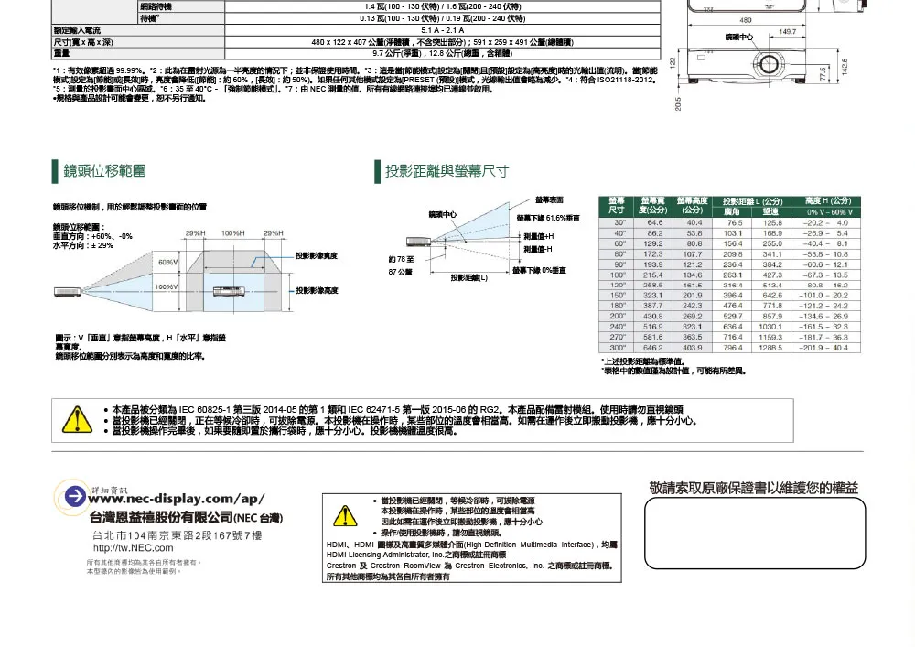Click the 鏡頭位移範圍 section heading
This screenshot has width=915, height=647.
(x=104, y=171)
